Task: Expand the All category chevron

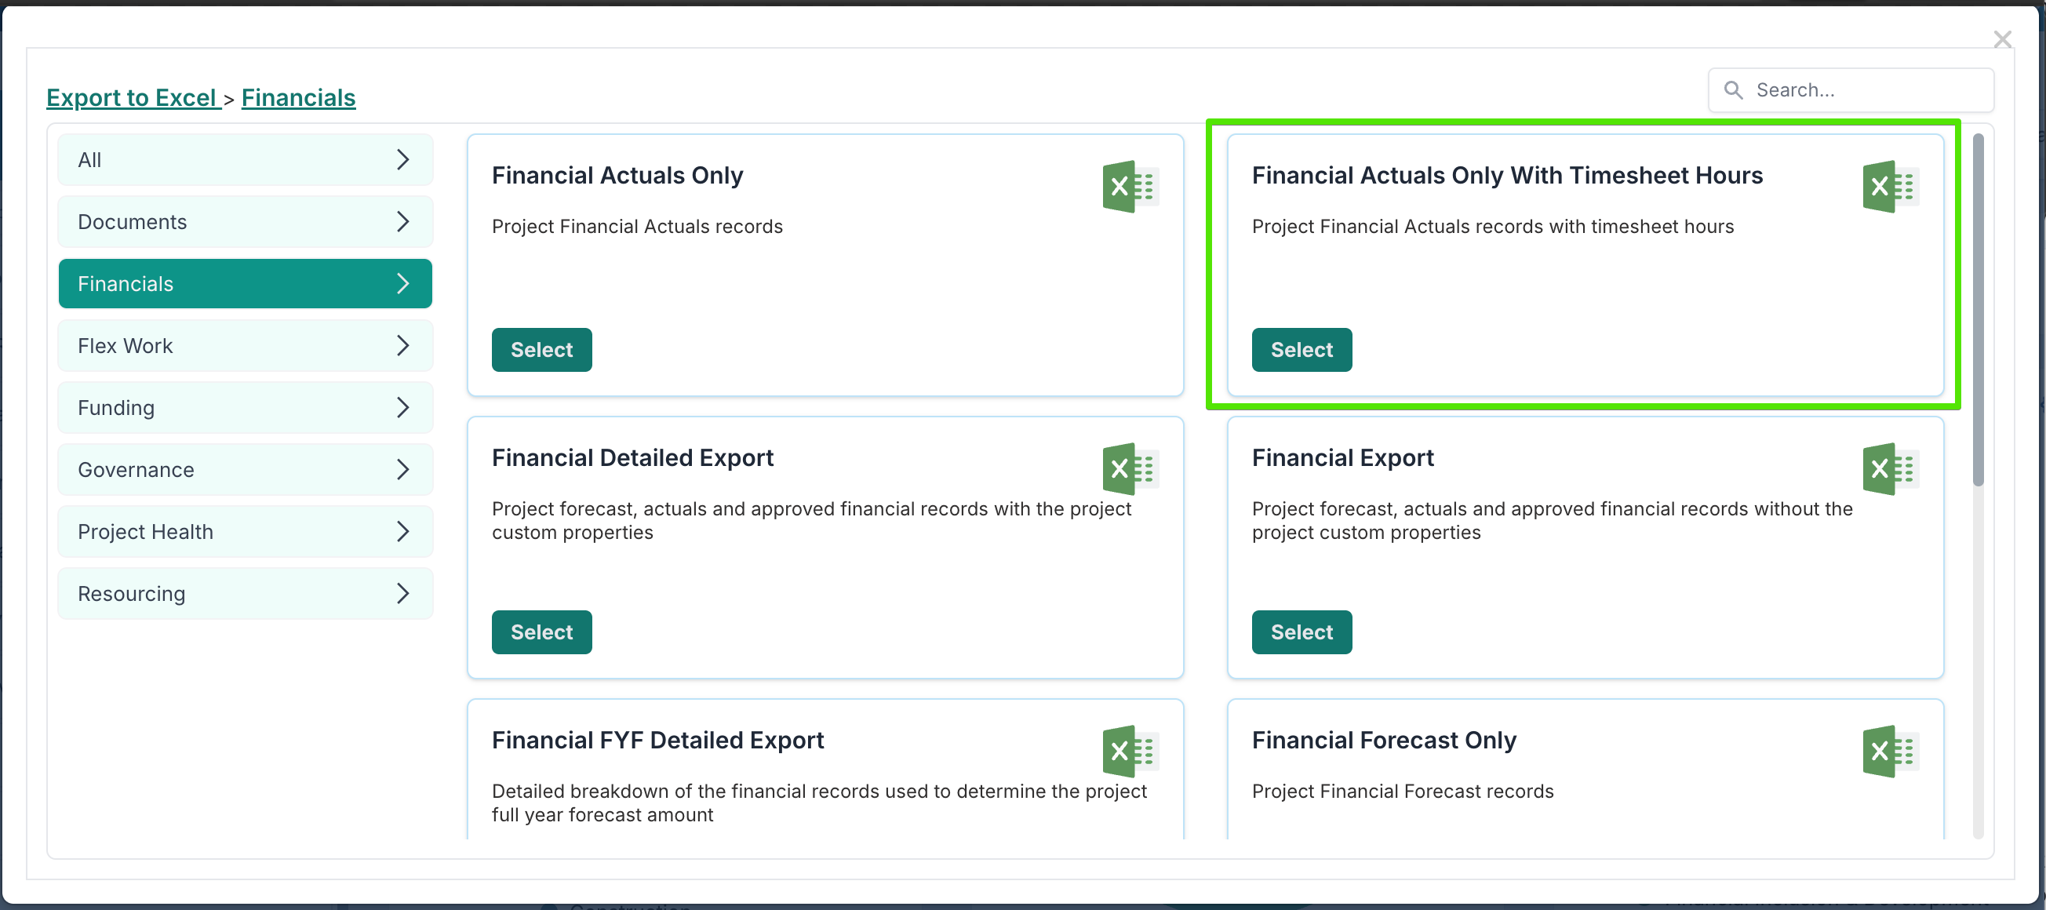Action: coord(402,159)
